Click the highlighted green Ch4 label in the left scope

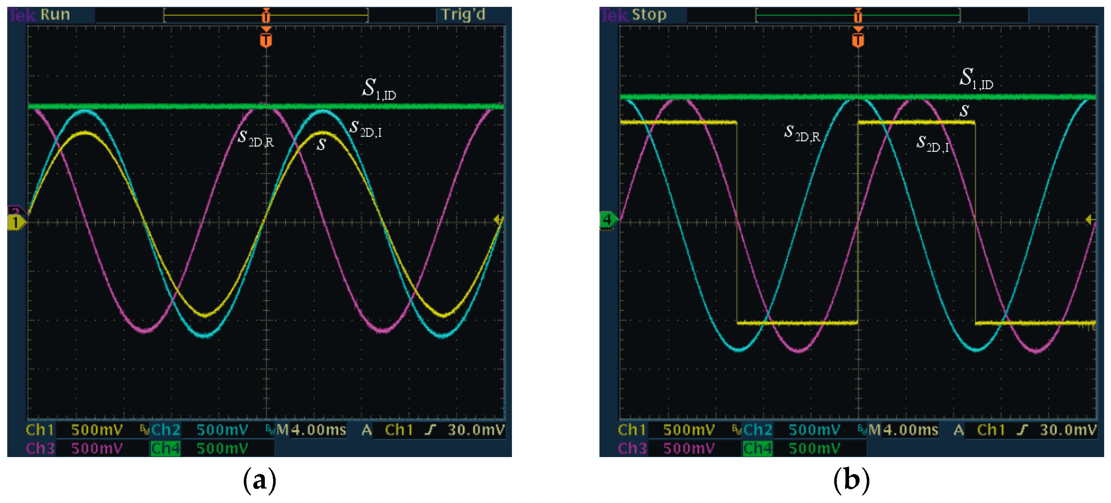point(166,449)
